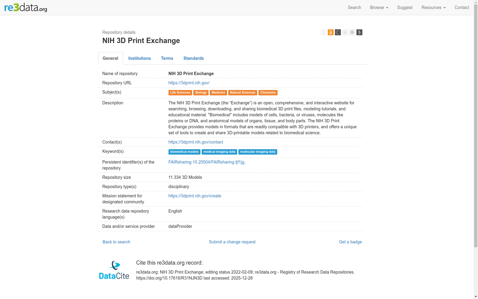Open the 3dprint.nih.gov/create mission link
This screenshot has height=299, width=478.
(195, 196)
